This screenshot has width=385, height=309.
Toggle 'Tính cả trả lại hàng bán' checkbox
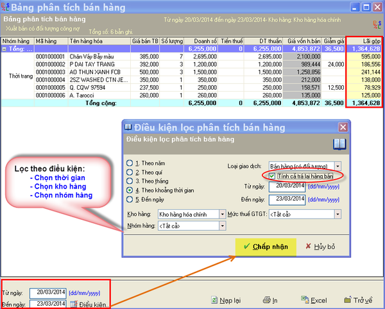(x=273, y=176)
